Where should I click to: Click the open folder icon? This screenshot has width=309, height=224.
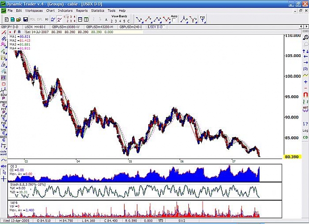click(x=18, y=19)
